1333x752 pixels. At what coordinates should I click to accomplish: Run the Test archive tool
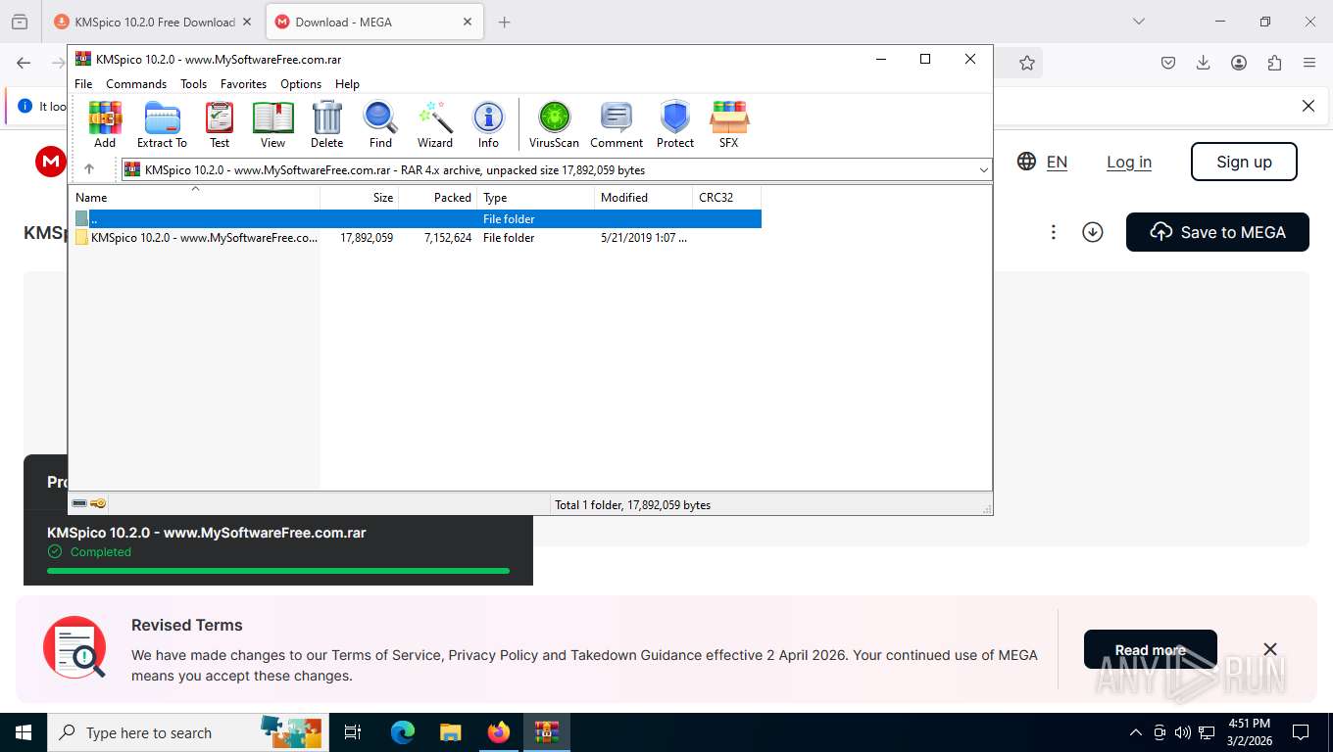click(220, 124)
